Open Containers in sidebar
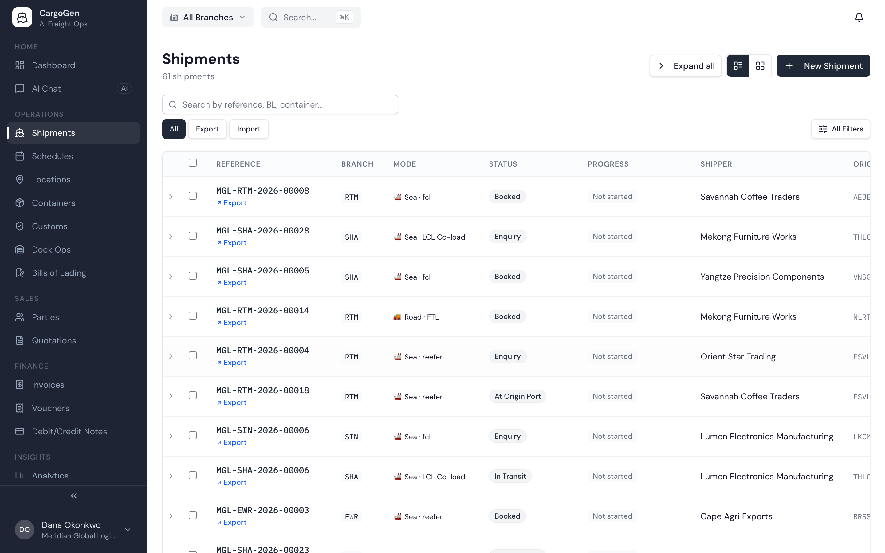885x553 pixels. 73,203
